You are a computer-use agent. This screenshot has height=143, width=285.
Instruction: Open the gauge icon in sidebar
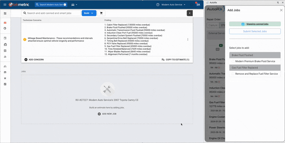click(x=5, y=28)
